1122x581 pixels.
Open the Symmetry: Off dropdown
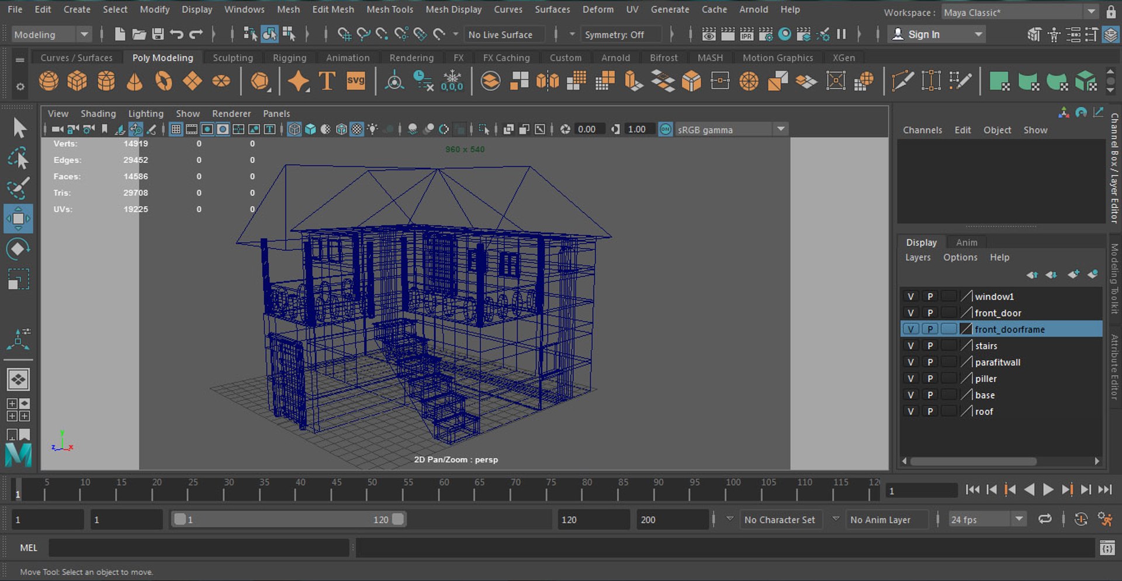tap(622, 34)
